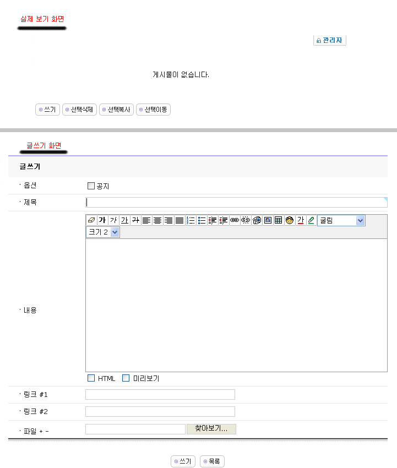The image size is (397, 468).
Task: Open the 굴림 font dropdown
Action: point(341,221)
